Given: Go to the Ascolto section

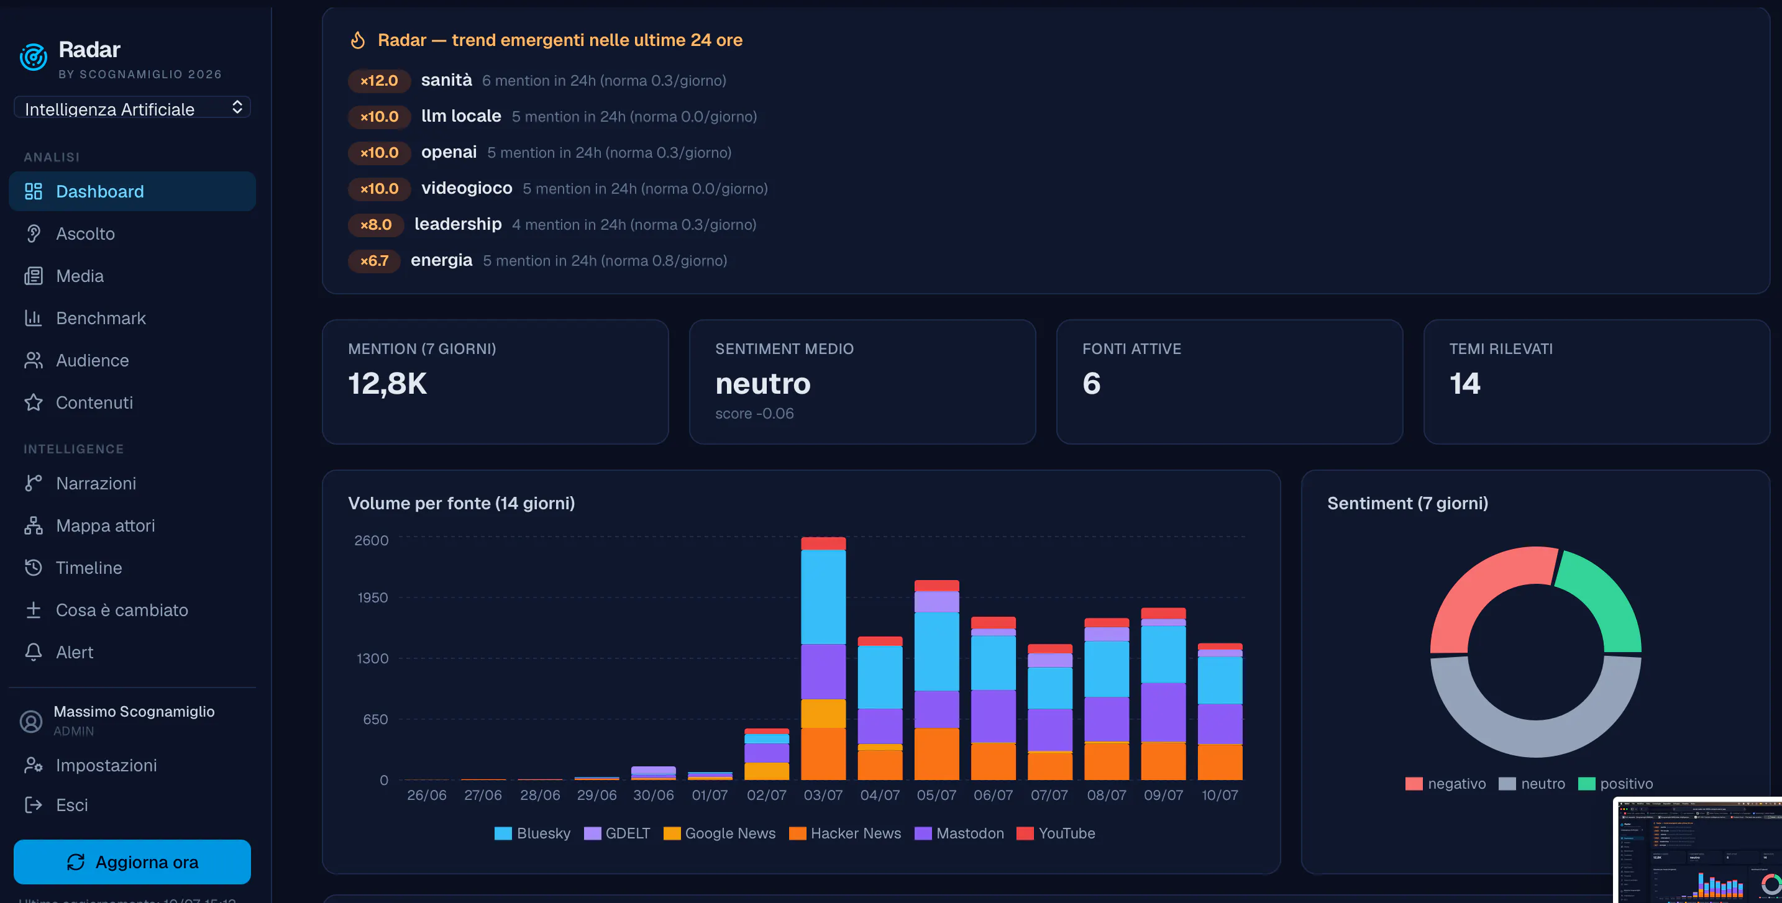Looking at the screenshot, I should coord(132,234).
